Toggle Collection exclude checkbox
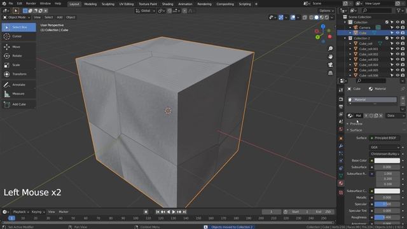 tap(387, 22)
